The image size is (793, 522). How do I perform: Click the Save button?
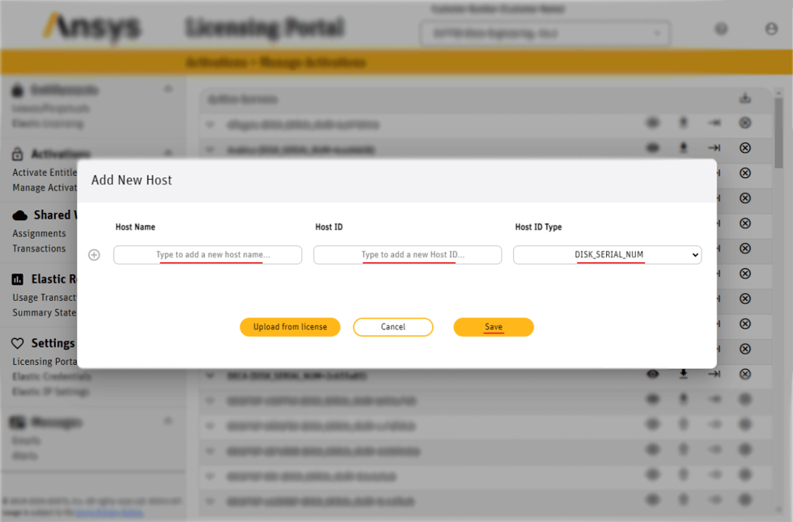coord(493,327)
